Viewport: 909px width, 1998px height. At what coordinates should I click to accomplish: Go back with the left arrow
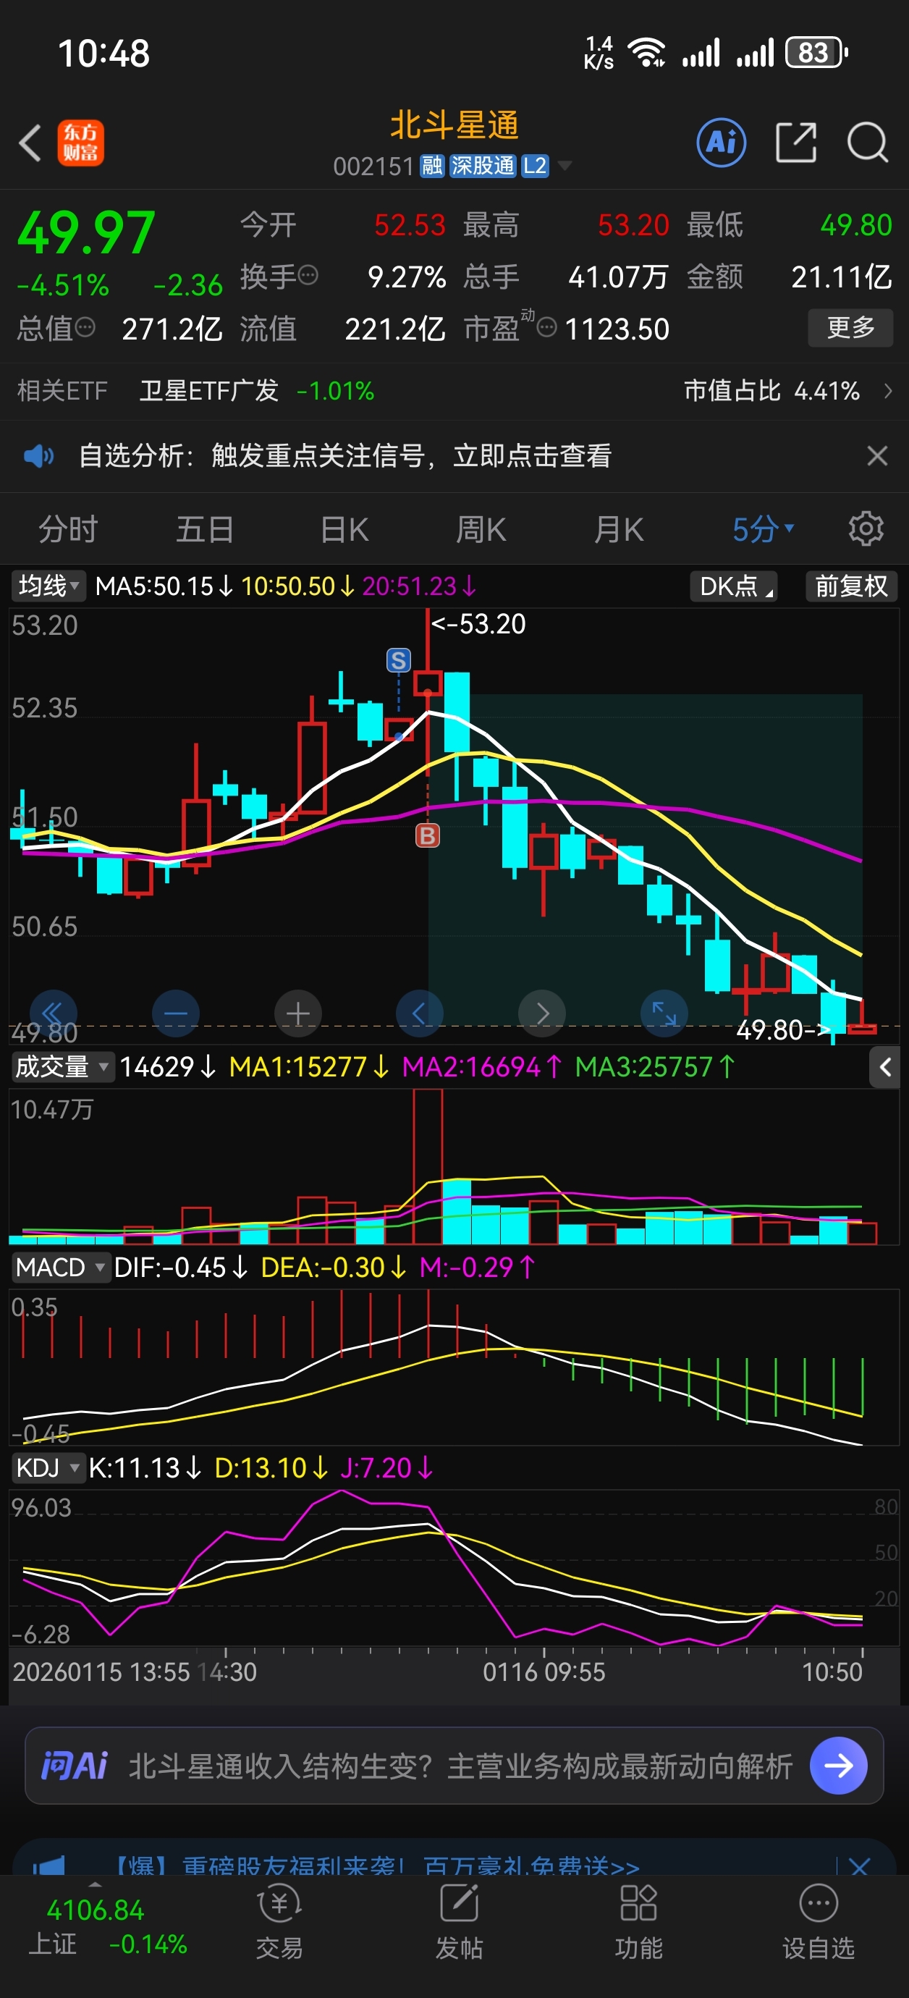(x=30, y=143)
